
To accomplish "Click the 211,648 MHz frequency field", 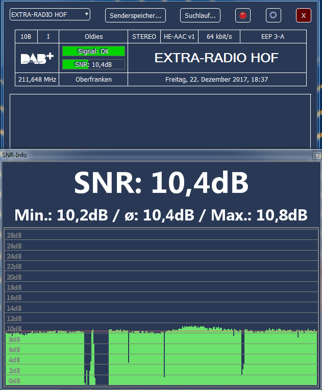I will (37, 80).
